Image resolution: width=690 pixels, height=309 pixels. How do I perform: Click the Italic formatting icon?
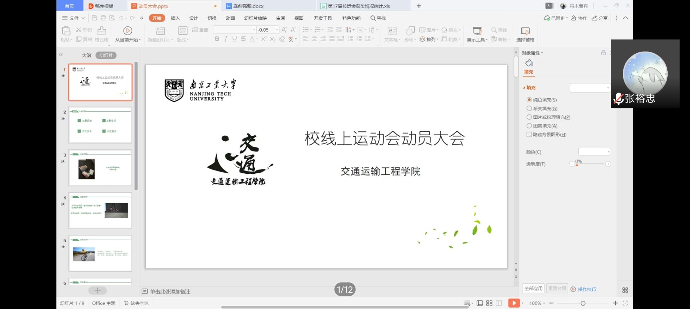[226, 39]
